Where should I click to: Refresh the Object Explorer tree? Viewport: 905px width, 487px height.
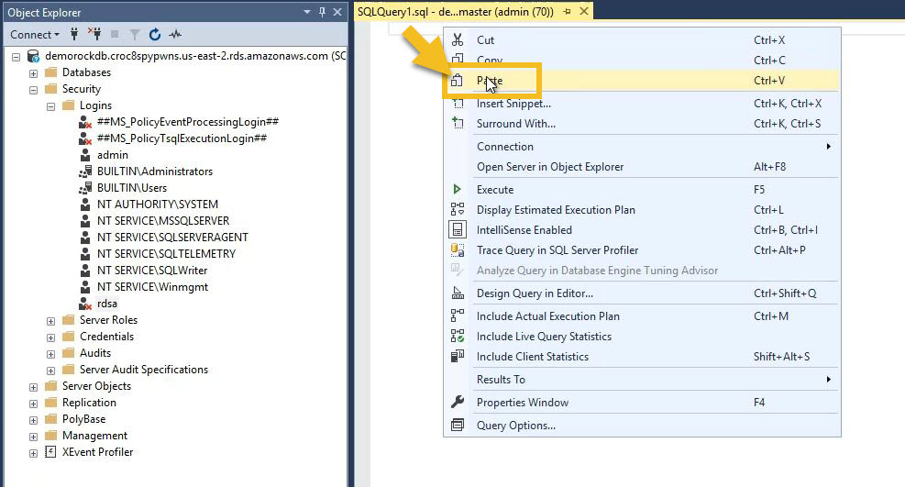pyautogui.click(x=155, y=35)
